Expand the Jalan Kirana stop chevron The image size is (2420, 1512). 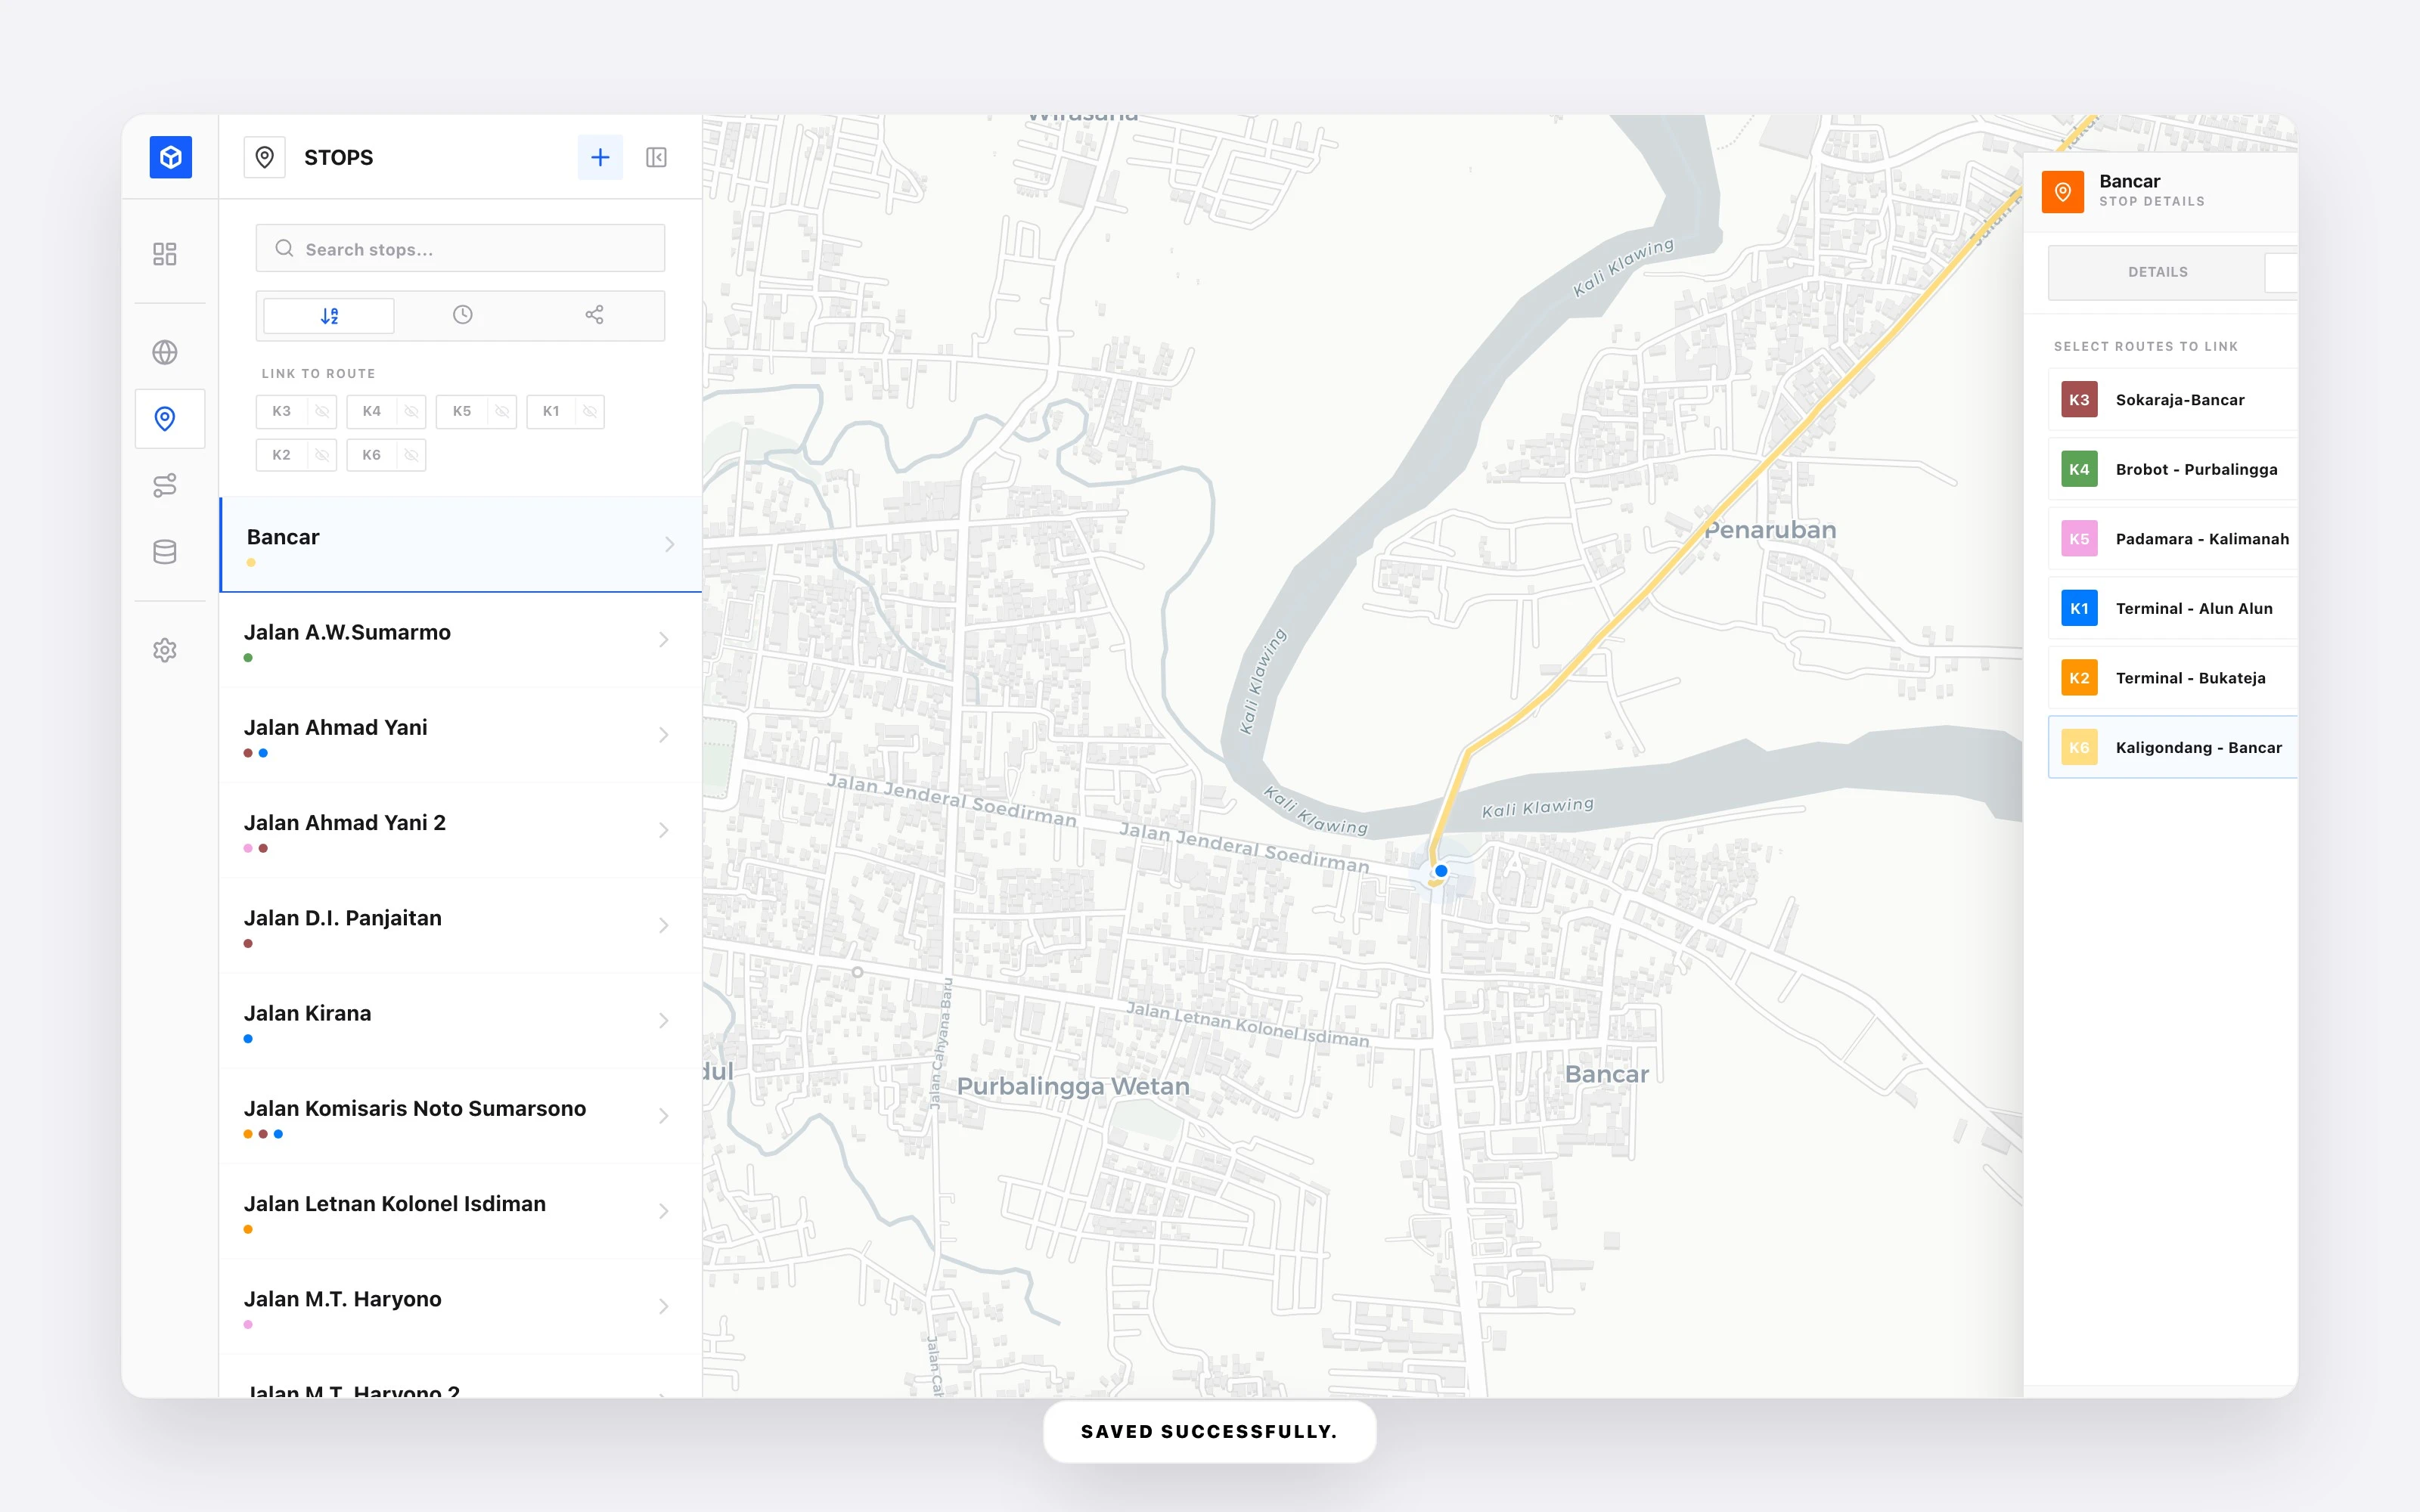click(665, 1021)
